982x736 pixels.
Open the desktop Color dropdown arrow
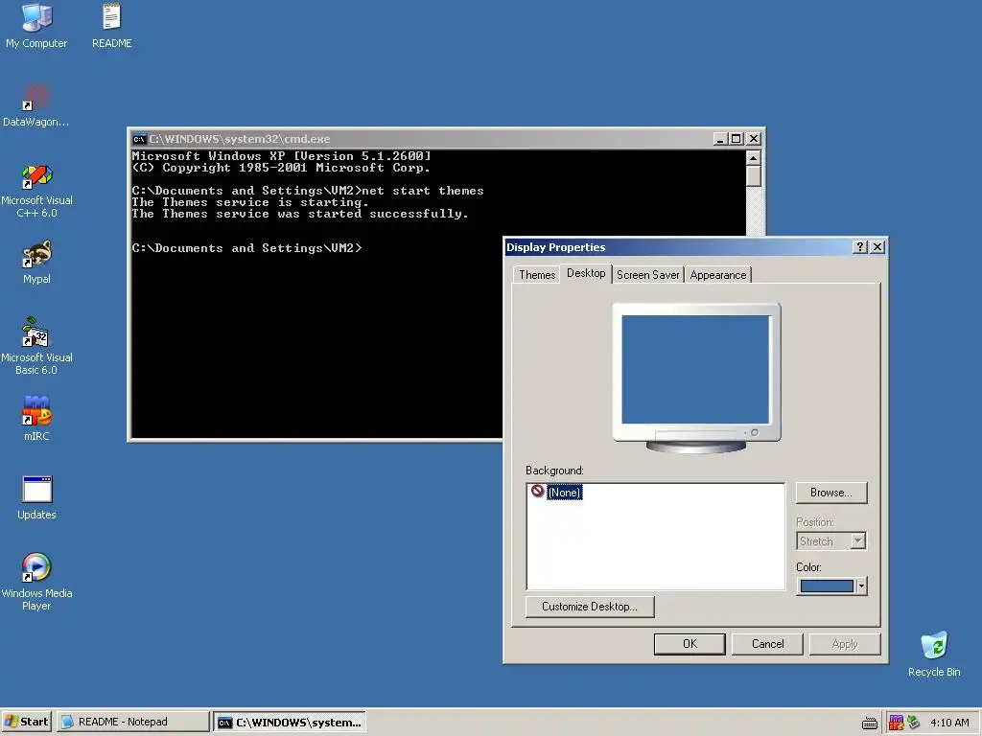click(861, 586)
